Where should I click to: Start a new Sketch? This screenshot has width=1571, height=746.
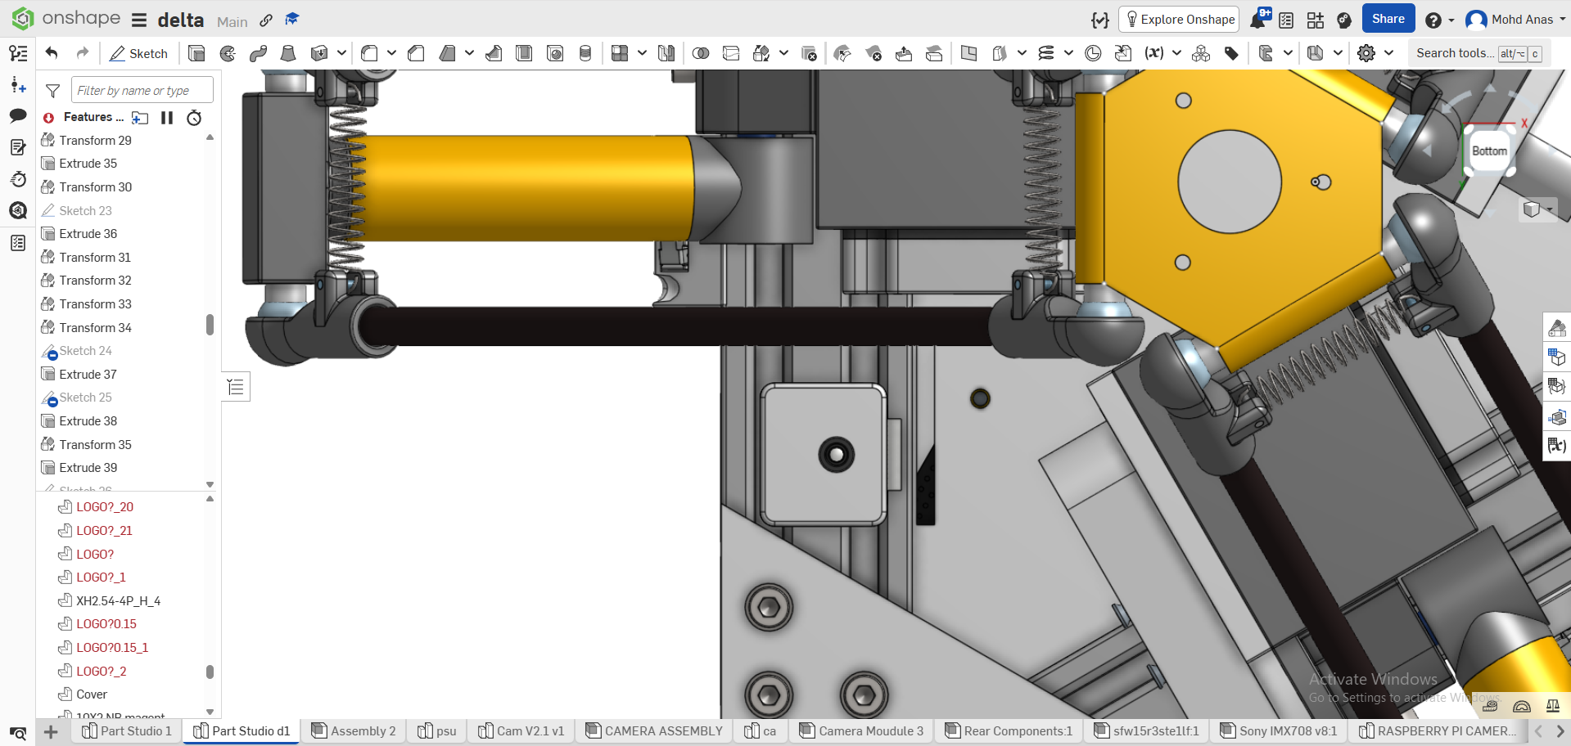[x=138, y=53]
